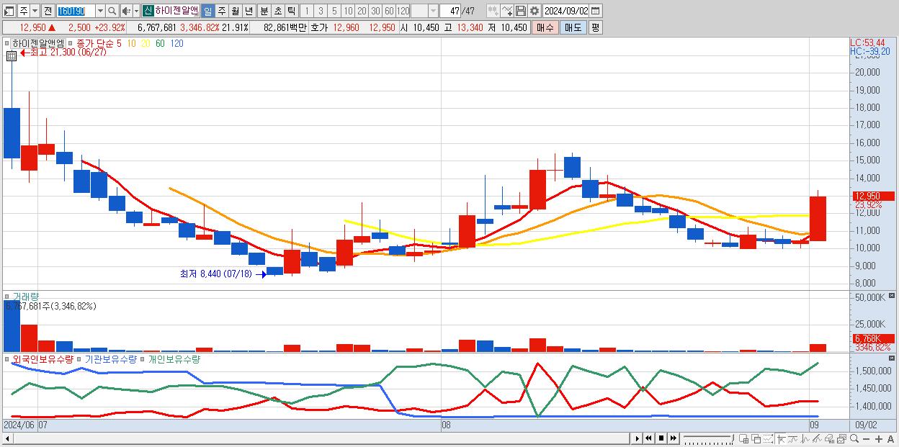This screenshot has height=447, width=899.
Task: Open the dropdown arrow beside the speaker
Action: point(136,11)
